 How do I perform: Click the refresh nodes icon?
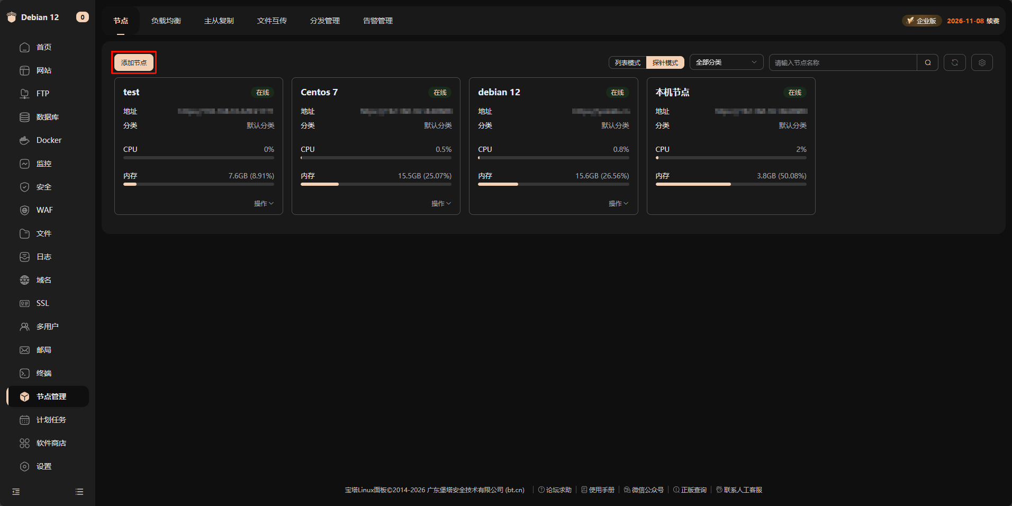[x=954, y=62]
